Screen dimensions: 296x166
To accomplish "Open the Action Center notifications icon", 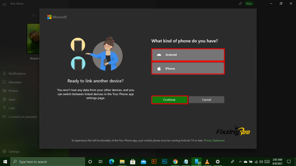I will click(x=289, y=162).
